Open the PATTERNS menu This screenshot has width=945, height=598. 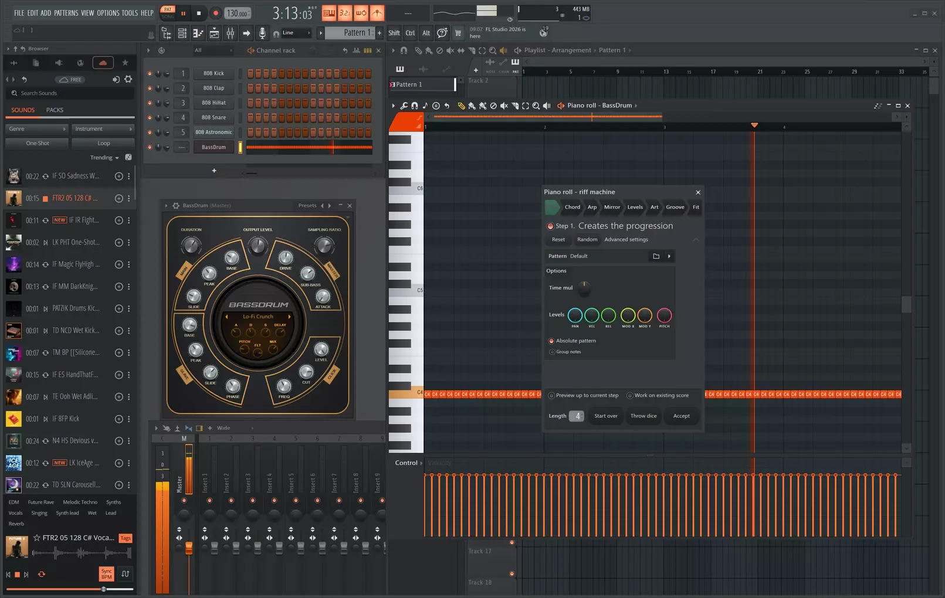click(66, 13)
